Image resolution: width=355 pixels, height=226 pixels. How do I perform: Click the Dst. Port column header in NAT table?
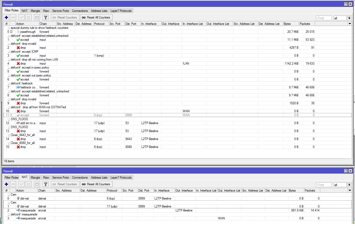146,191
